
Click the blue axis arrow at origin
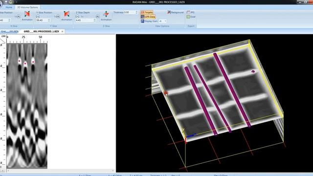pos(191,136)
